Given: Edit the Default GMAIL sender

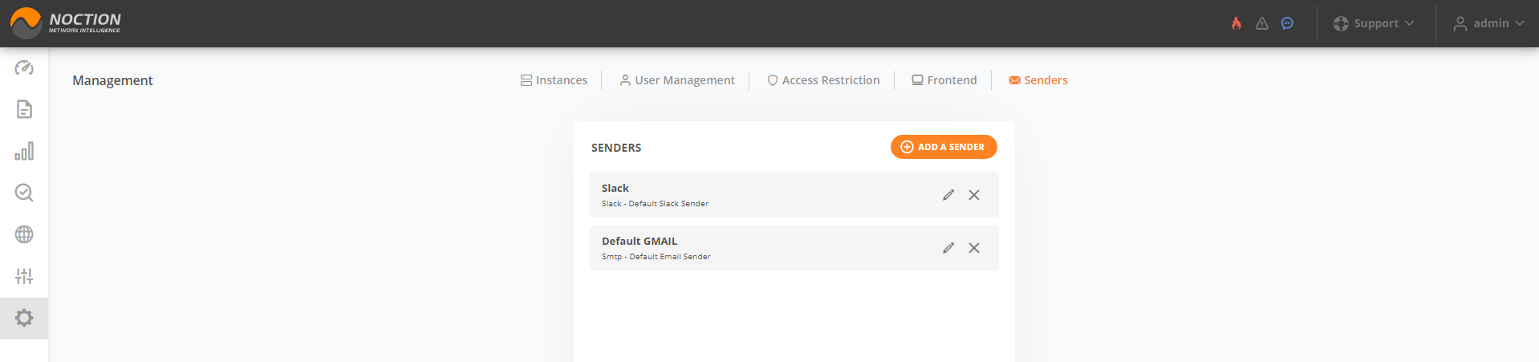Looking at the screenshot, I should coord(948,248).
